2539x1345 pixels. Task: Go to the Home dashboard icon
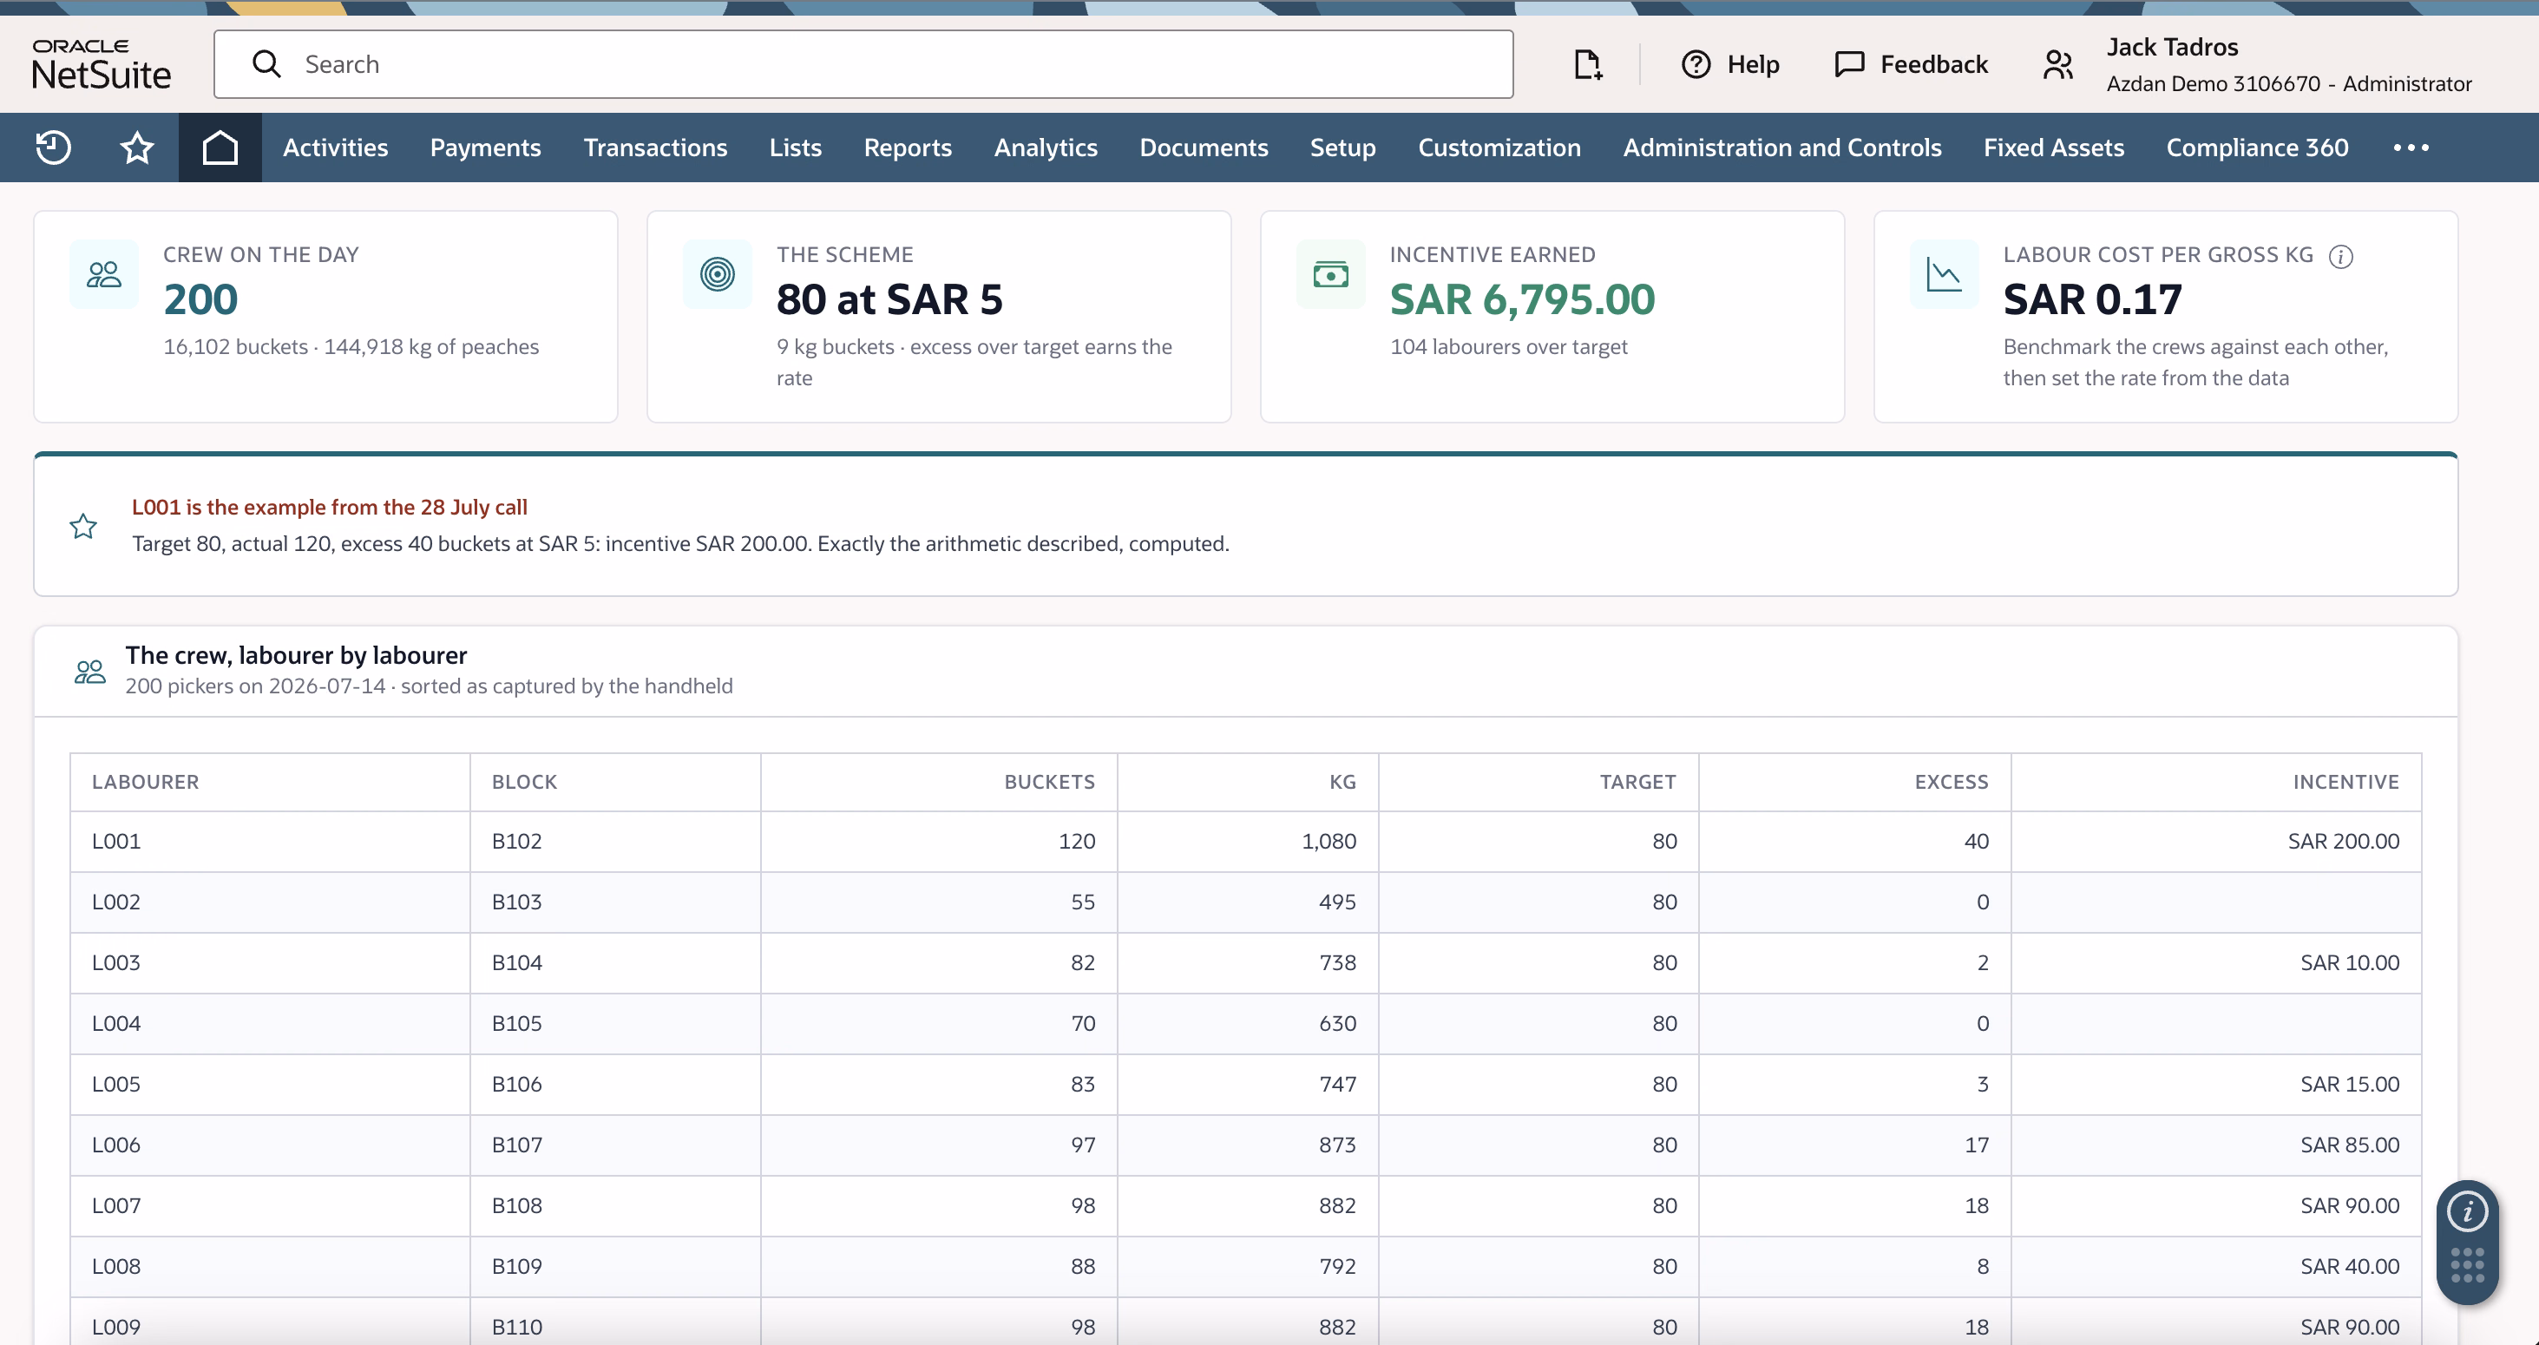[220, 148]
